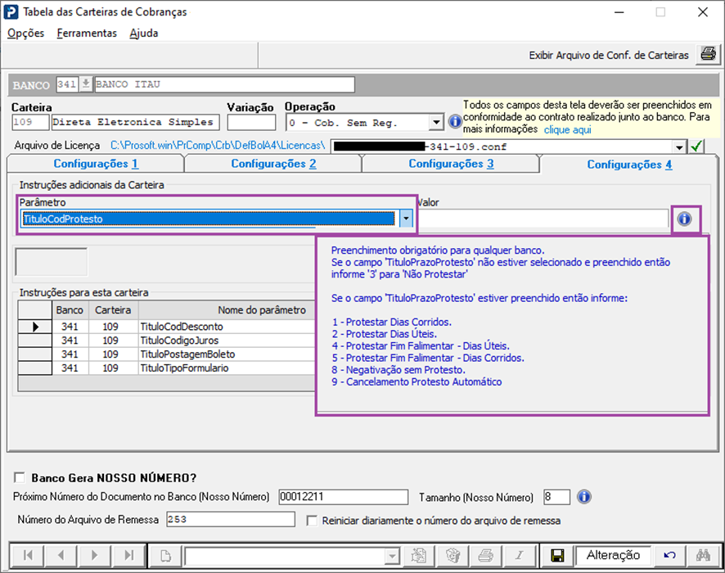Screen dimensions: 725x573
Task: Enable Reiniciar diariamente número do arquivo checkbox
Action: 312,521
